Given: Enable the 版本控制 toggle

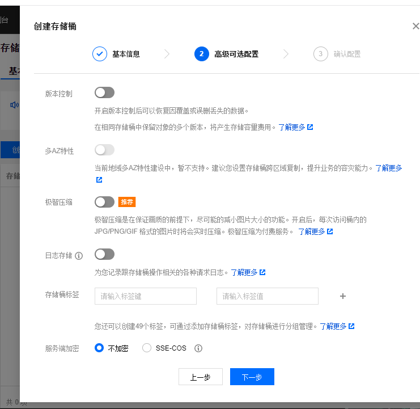Looking at the screenshot, I should [x=105, y=92].
